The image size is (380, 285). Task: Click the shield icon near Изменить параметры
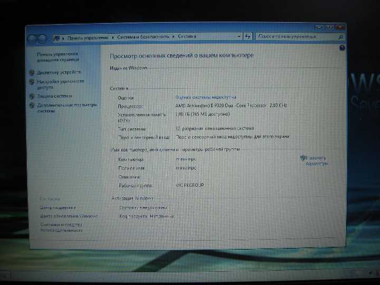[x=303, y=158]
